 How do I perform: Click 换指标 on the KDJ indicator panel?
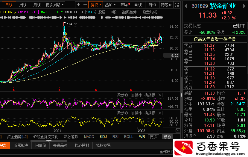150,95
